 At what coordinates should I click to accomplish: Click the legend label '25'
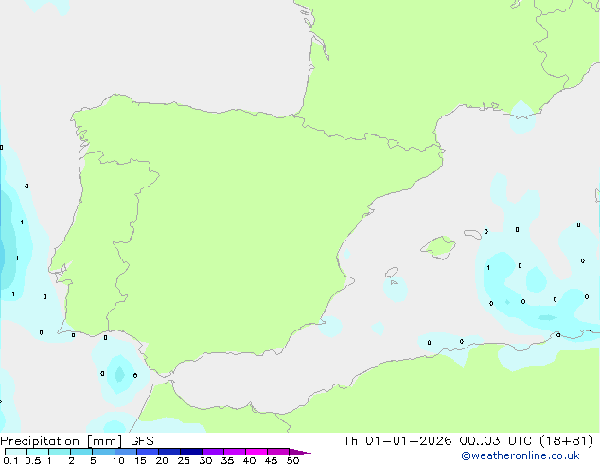[x=184, y=460]
